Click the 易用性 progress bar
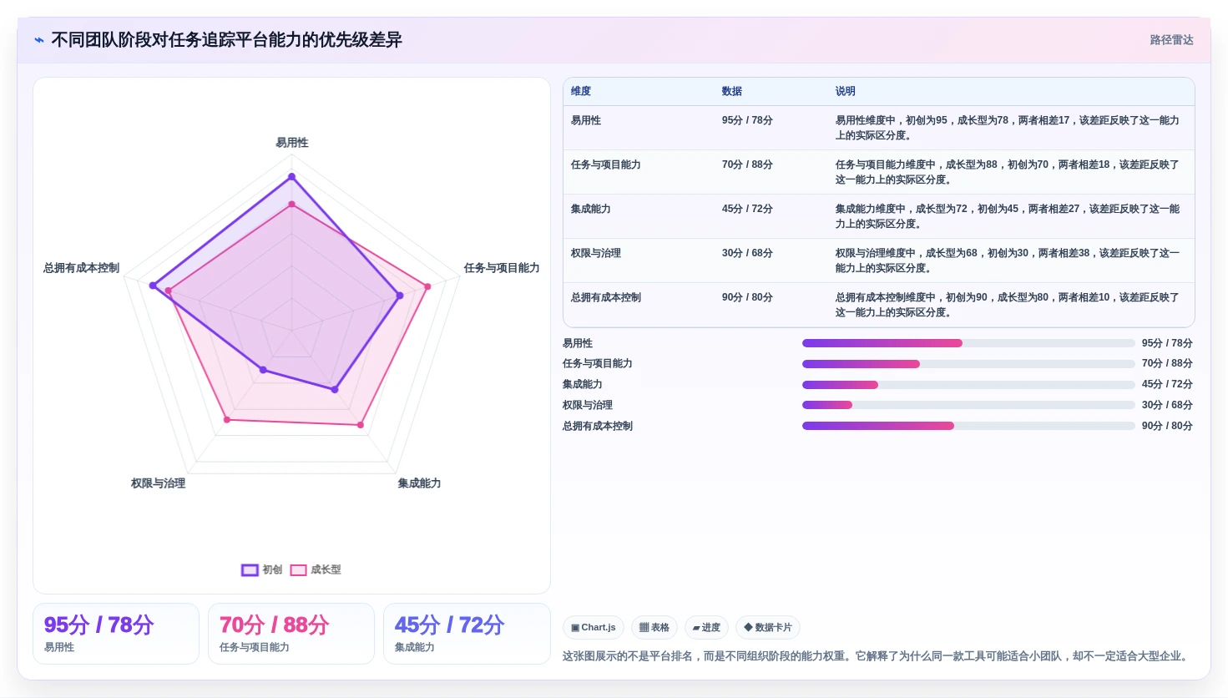 968,343
